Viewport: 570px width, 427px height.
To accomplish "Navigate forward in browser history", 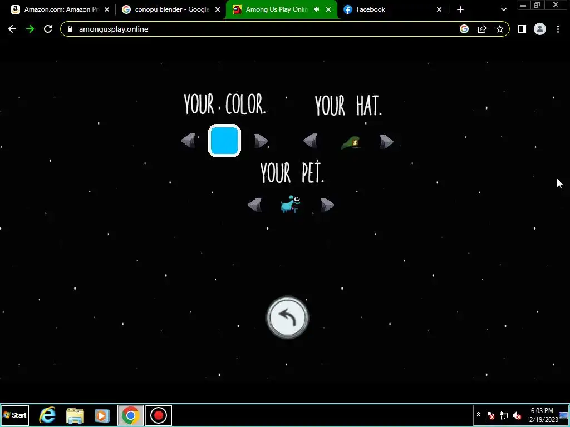I will 30,29.
